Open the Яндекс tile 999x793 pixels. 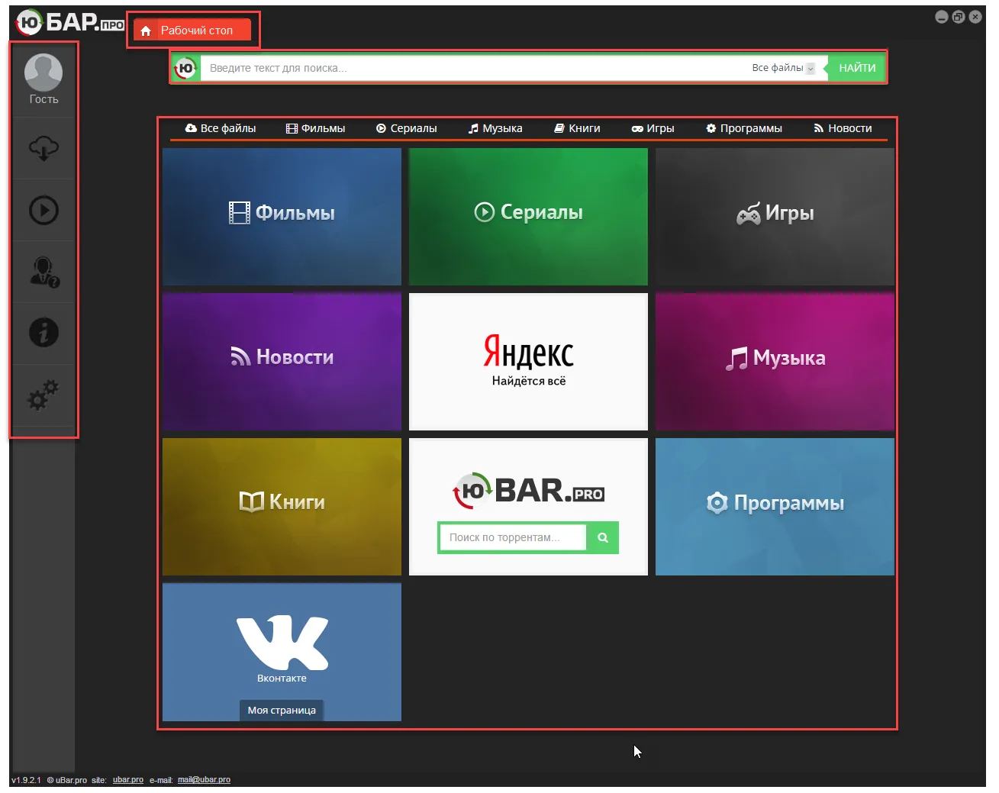click(528, 362)
